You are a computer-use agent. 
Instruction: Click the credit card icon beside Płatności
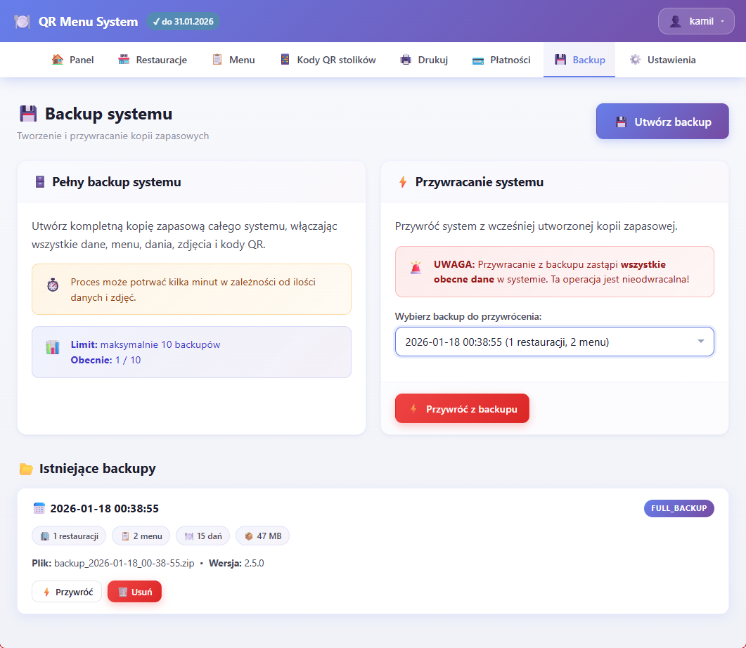[478, 60]
